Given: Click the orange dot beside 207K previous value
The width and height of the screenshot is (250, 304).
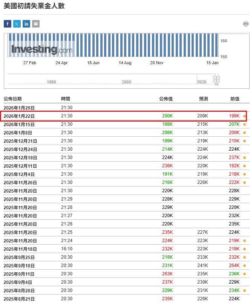Looking at the screenshot, I should pos(244,124).
